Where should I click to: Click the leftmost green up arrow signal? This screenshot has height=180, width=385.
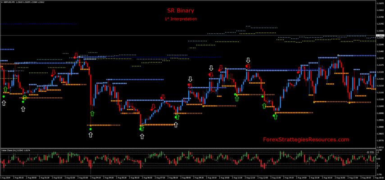click(5, 89)
